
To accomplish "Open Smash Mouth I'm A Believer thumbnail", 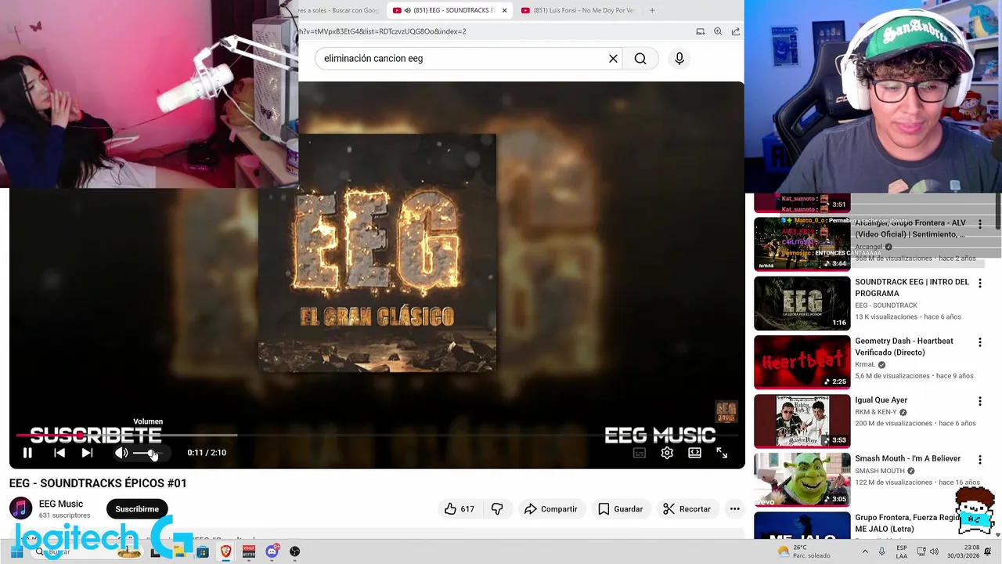I will coord(802,479).
